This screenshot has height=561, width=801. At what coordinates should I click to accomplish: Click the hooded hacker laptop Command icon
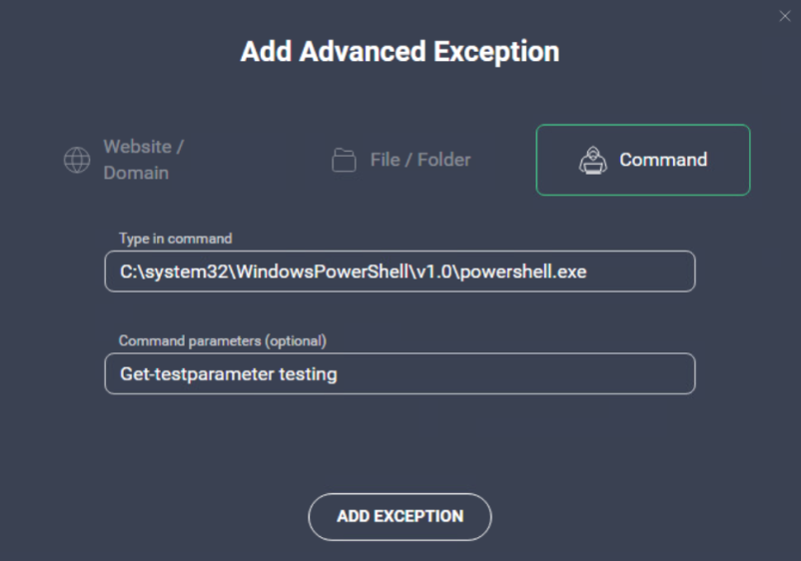(592, 161)
